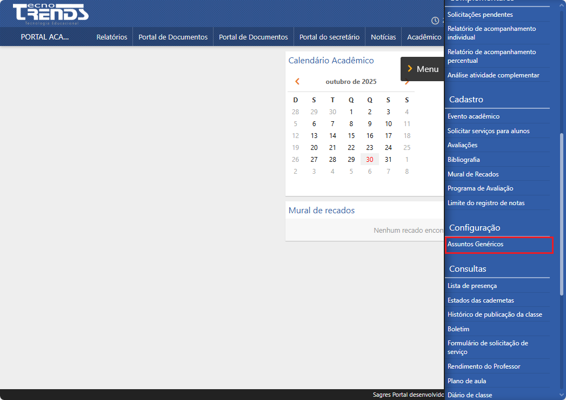Advance the calendar using the right arrow
Viewport: 566px width, 400px height.
click(407, 81)
